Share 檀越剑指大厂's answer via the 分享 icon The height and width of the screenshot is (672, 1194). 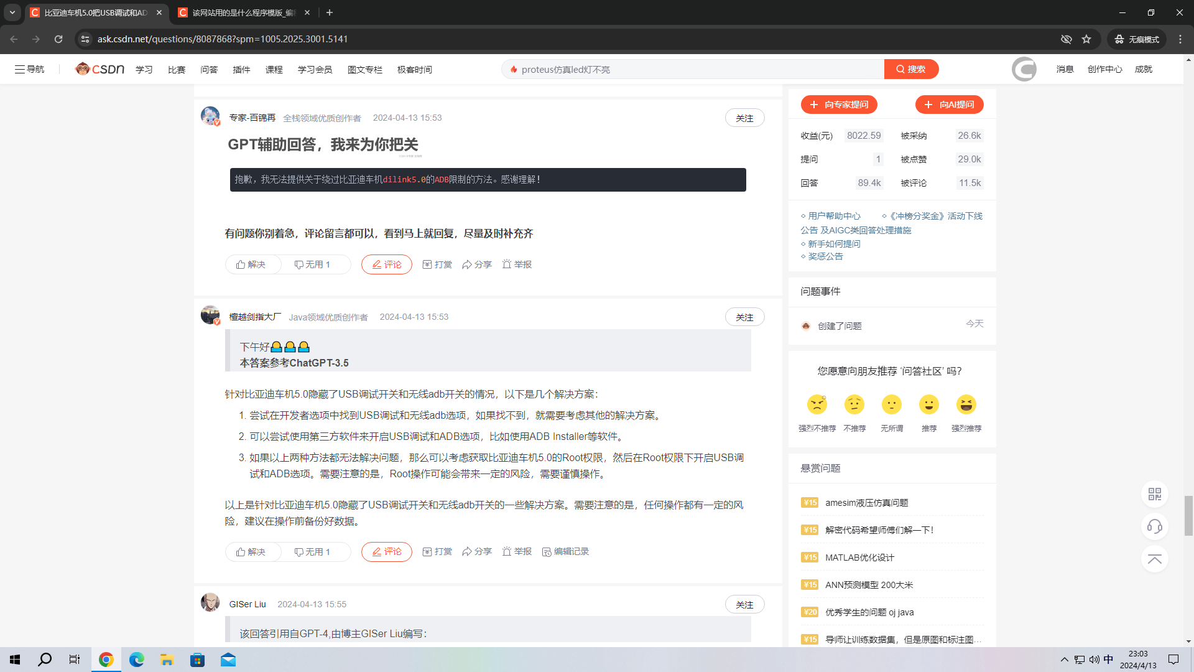pyautogui.click(x=477, y=551)
